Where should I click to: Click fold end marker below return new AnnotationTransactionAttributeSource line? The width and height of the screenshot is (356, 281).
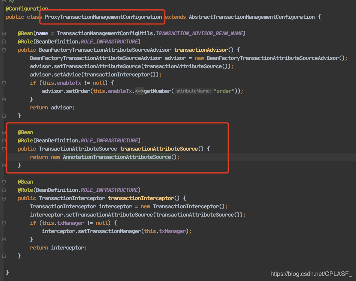tap(4, 166)
